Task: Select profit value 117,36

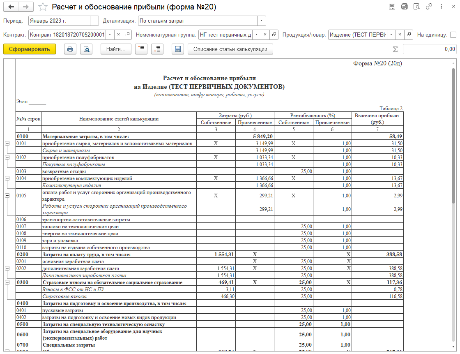Action: (x=377, y=282)
